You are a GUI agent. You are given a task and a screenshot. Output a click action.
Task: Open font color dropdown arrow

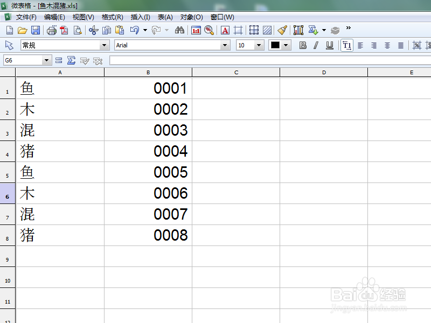tap(286, 45)
